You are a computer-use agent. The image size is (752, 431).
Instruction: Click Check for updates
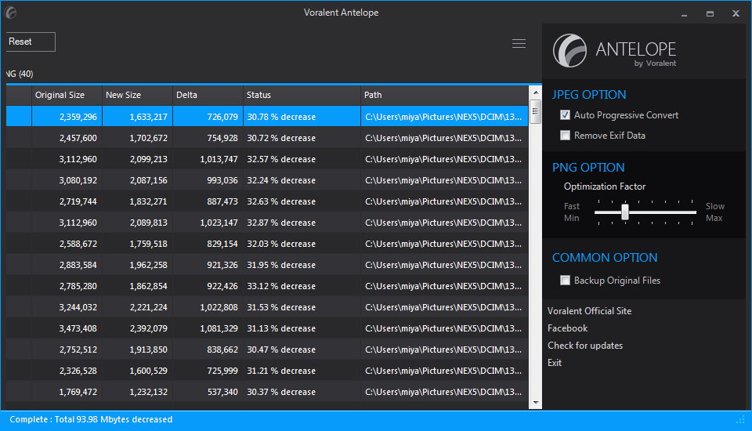(x=585, y=346)
